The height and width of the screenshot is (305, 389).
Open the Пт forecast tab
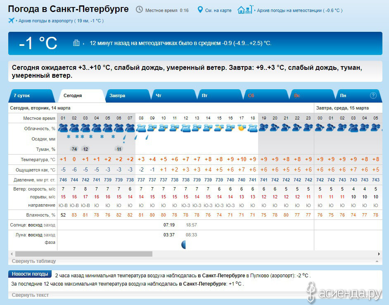pyautogui.click(x=219, y=95)
